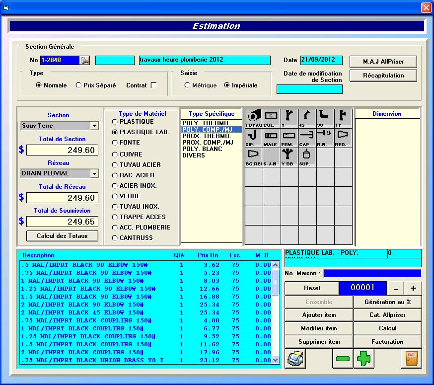Choose the Métrique input mode
434x385 pixels.
(x=187, y=85)
